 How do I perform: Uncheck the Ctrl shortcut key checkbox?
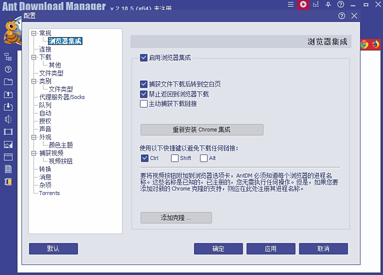pos(144,158)
